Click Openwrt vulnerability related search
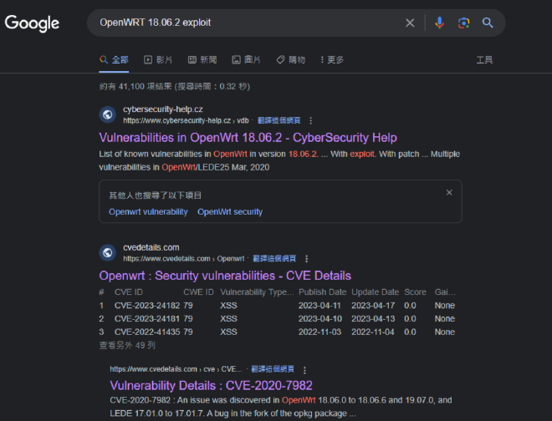The height and width of the screenshot is (421, 552). (x=148, y=211)
